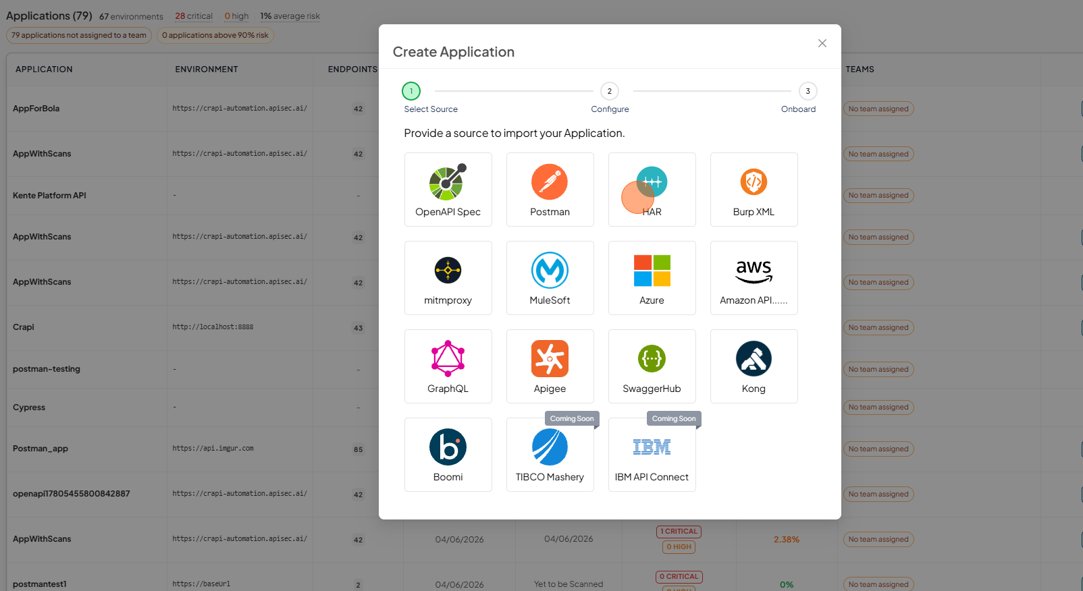Click the 2.38% risk value
The width and height of the screenshot is (1083, 591).
point(787,540)
